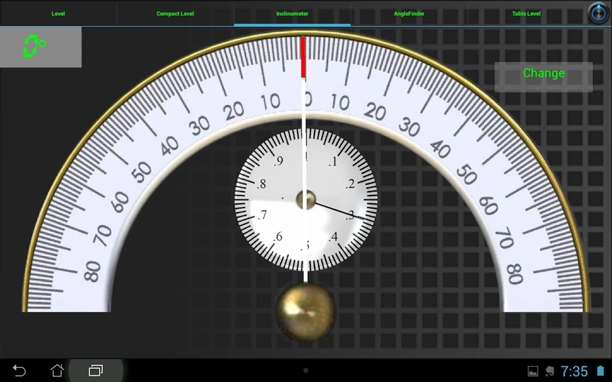Tap the brass hub of the small dial
The width and height of the screenshot is (612, 382).
305,199
